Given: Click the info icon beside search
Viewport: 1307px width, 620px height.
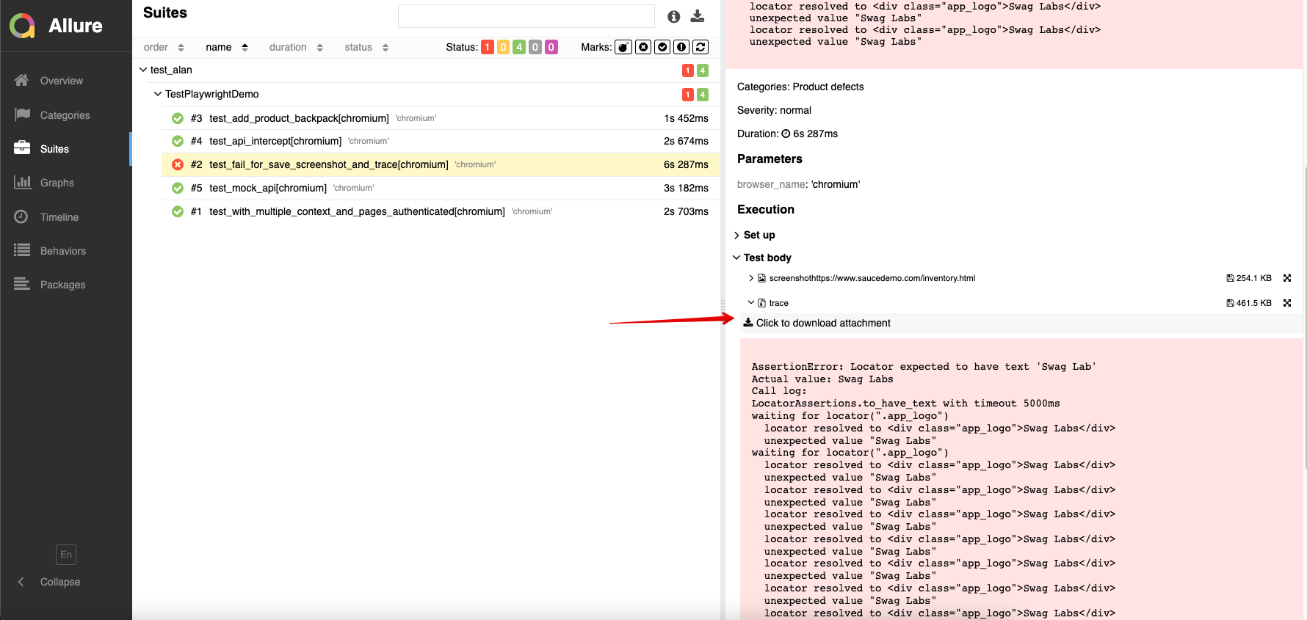Looking at the screenshot, I should (x=674, y=16).
